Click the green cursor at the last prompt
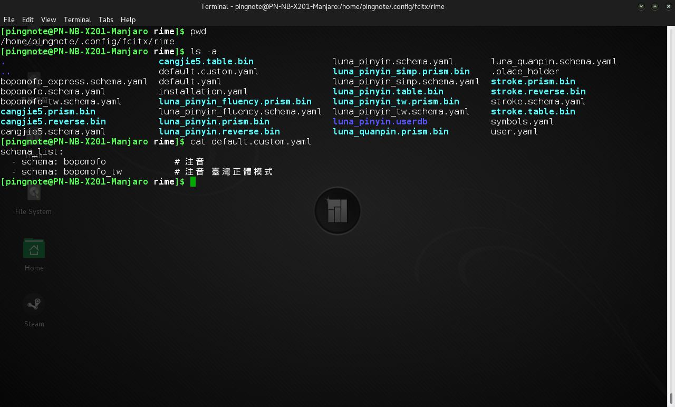Screen dimensions: 675x407 click(x=193, y=182)
